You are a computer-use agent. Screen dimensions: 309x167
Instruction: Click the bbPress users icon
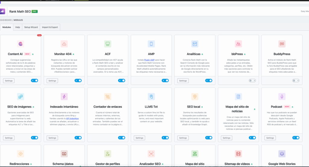click(x=238, y=44)
